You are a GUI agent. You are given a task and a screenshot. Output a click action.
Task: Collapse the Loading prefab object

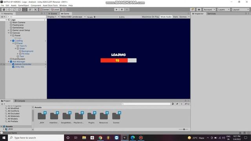click(x=11, y=41)
